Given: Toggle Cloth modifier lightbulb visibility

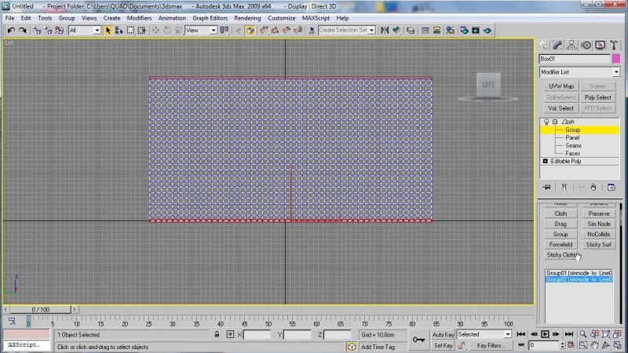Looking at the screenshot, I should click(x=546, y=122).
